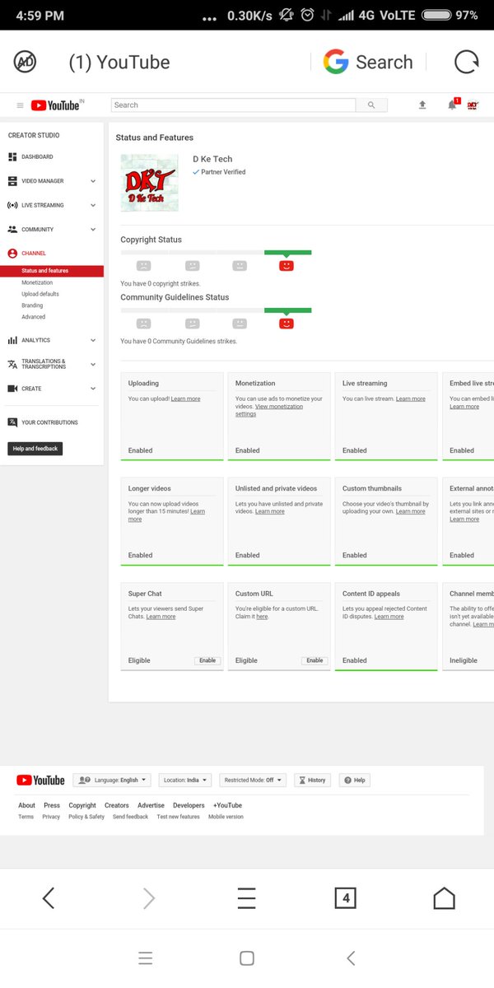Enable Super Chat with Enable button
Viewport: 494px width, 988px height.
click(207, 660)
